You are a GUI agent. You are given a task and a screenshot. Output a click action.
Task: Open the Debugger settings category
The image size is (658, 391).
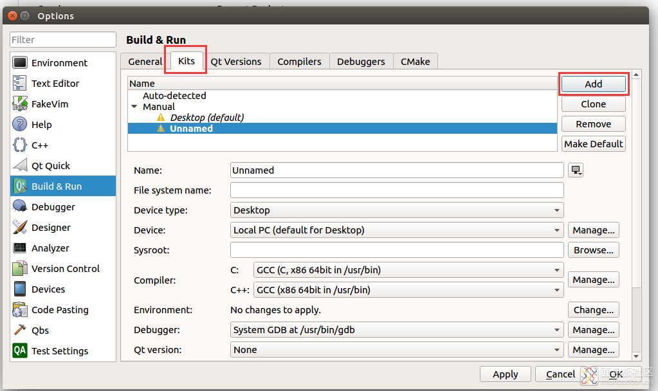[63, 207]
